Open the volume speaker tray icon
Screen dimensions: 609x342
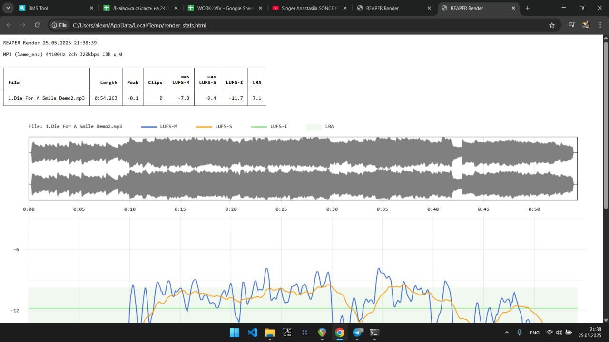[559, 332]
